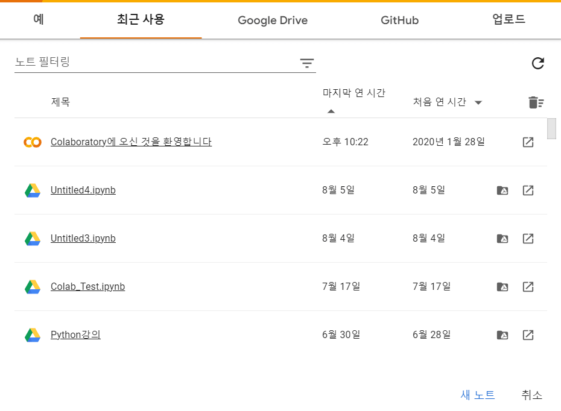
Task: Show Colab_Test.ipynb in Drive folder
Action: click(x=502, y=287)
